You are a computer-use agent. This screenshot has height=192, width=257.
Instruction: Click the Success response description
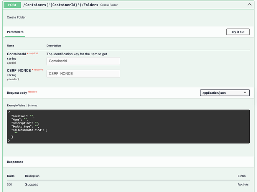(x=32, y=184)
